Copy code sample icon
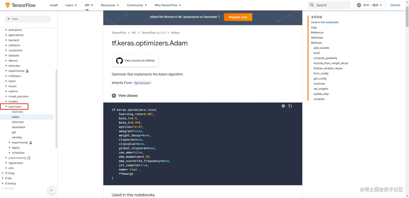The image size is (409, 198). [x=290, y=106]
